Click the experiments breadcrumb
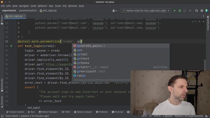The width and height of the screenshot is (210, 118). tap(9, 10)
